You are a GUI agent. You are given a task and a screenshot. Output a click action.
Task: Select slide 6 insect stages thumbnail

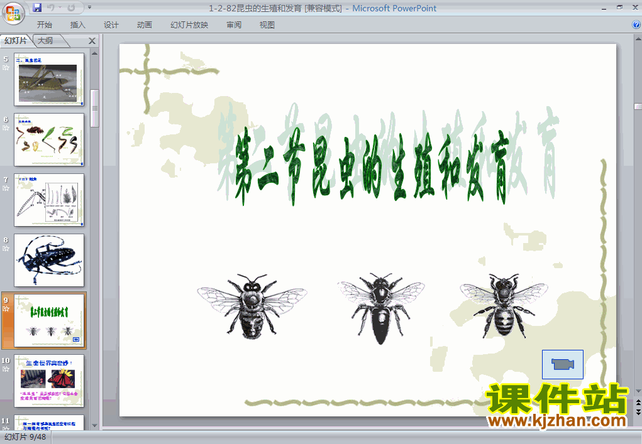(x=49, y=140)
